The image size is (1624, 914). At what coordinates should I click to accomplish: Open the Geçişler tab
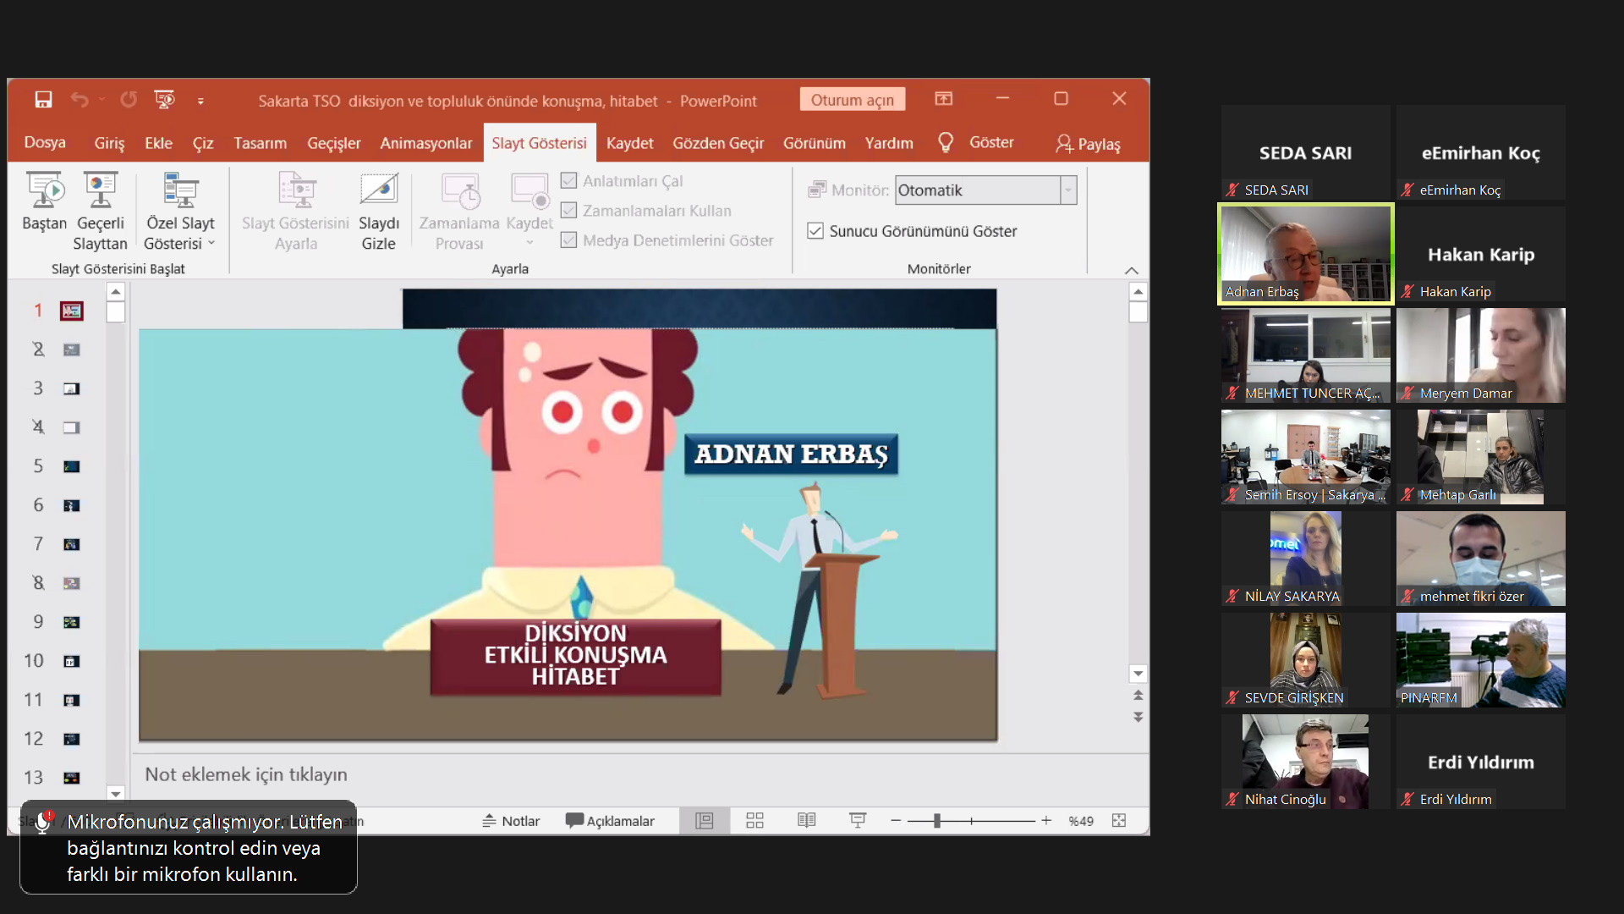click(x=333, y=143)
